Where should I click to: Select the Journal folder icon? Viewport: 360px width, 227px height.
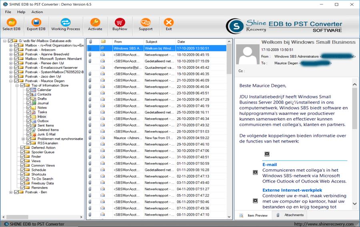coord(34,103)
